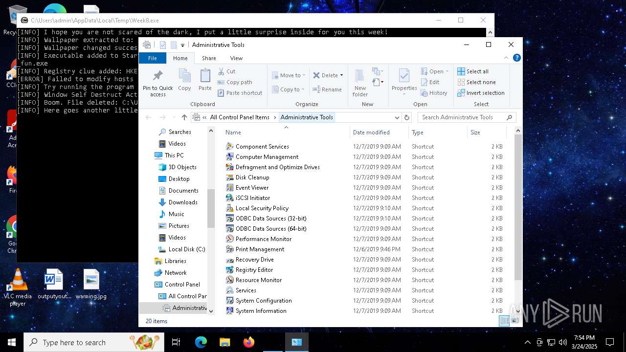Select This PC in navigation pane
This screenshot has width=626, height=352.
pos(169,155)
